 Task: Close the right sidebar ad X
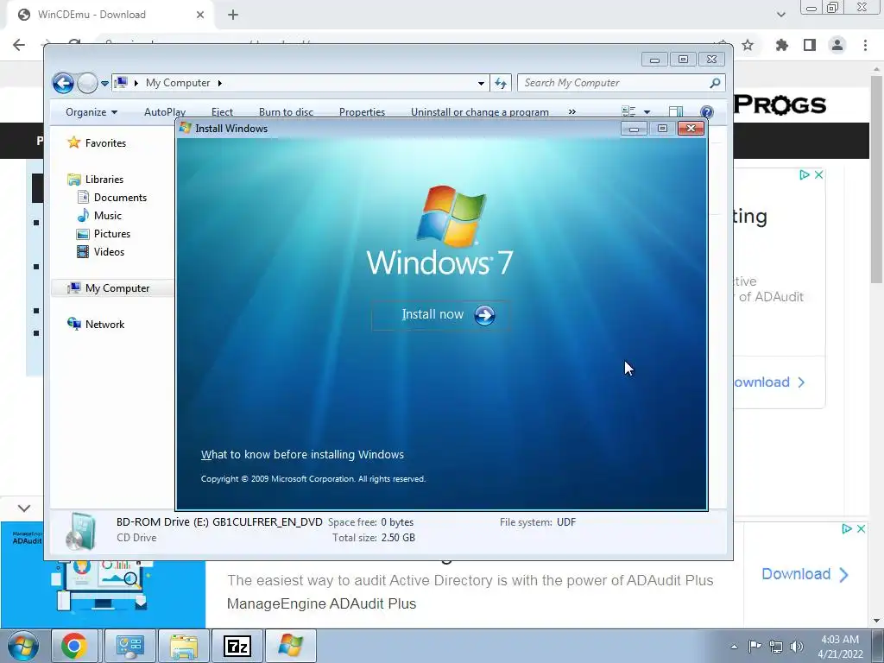tap(818, 174)
